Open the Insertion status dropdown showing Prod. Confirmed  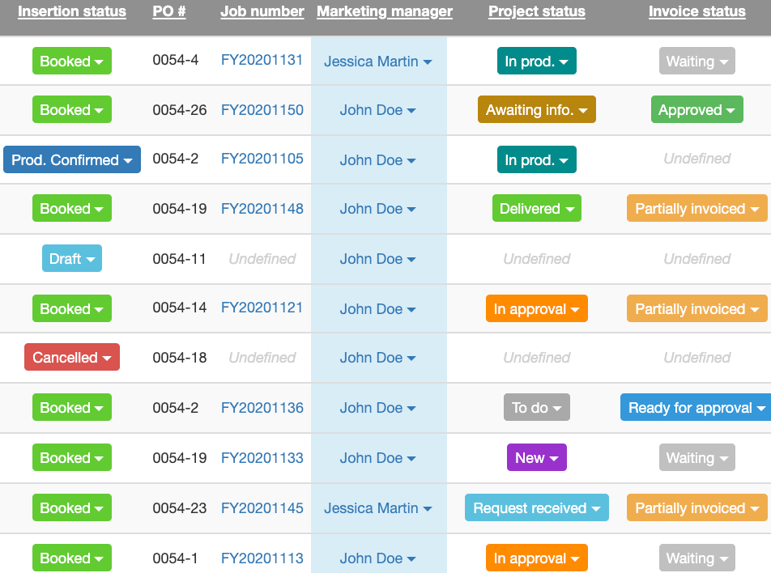coord(71,159)
